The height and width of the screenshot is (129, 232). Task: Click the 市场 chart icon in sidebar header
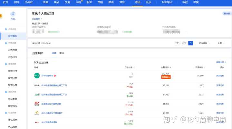(x=13, y=14)
